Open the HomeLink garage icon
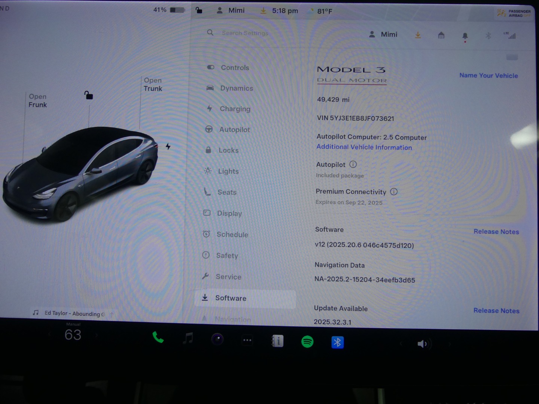Screen dimensions: 539x404 click(441, 35)
